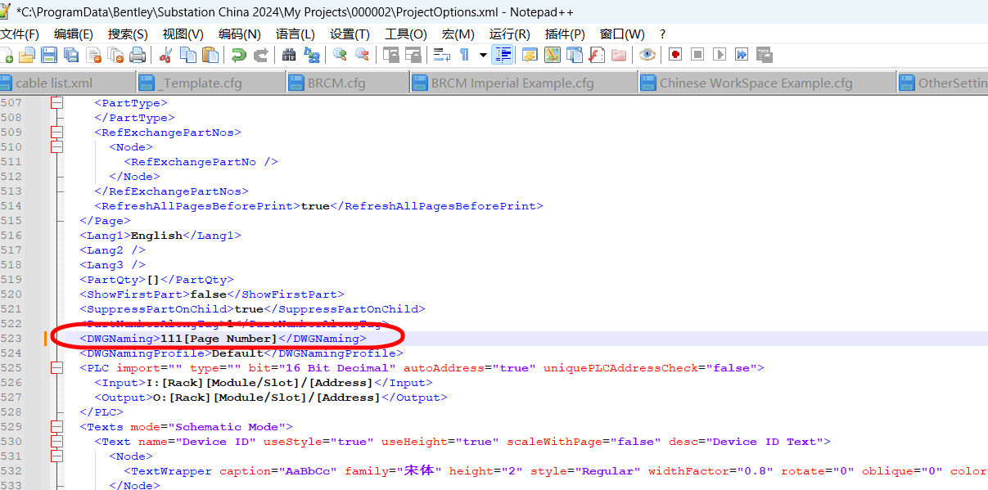Open the 插件(P) menu
Viewport: 988px width, 490px height.
point(565,34)
